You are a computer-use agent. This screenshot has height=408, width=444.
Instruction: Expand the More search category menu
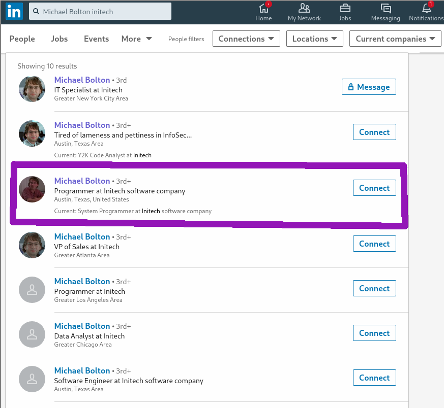[136, 39]
